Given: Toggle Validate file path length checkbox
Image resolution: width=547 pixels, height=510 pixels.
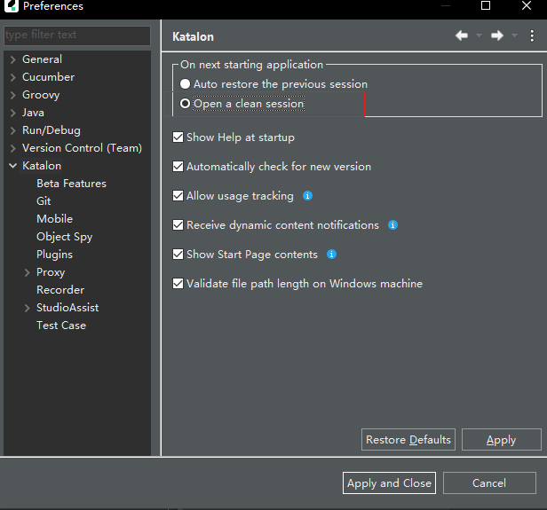Looking at the screenshot, I should click(x=178, y=284).
